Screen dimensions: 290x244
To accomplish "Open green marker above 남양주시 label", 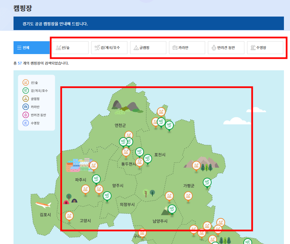I will point(172,209).
